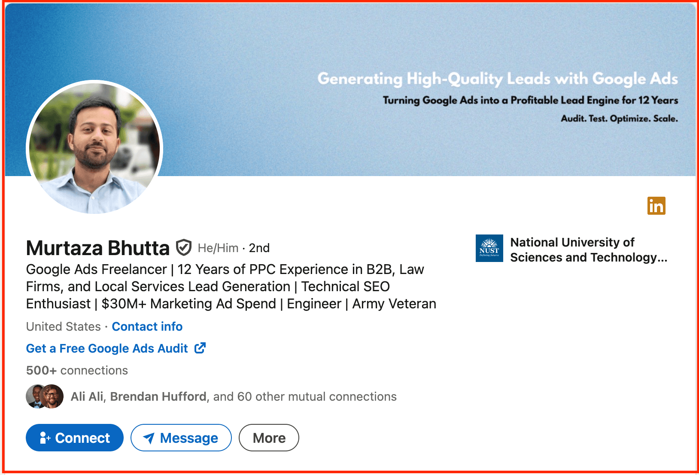Click the external link icon after Google Ads Audit
The height and width of the screenshot is (475, 699).
pos(200,348)
